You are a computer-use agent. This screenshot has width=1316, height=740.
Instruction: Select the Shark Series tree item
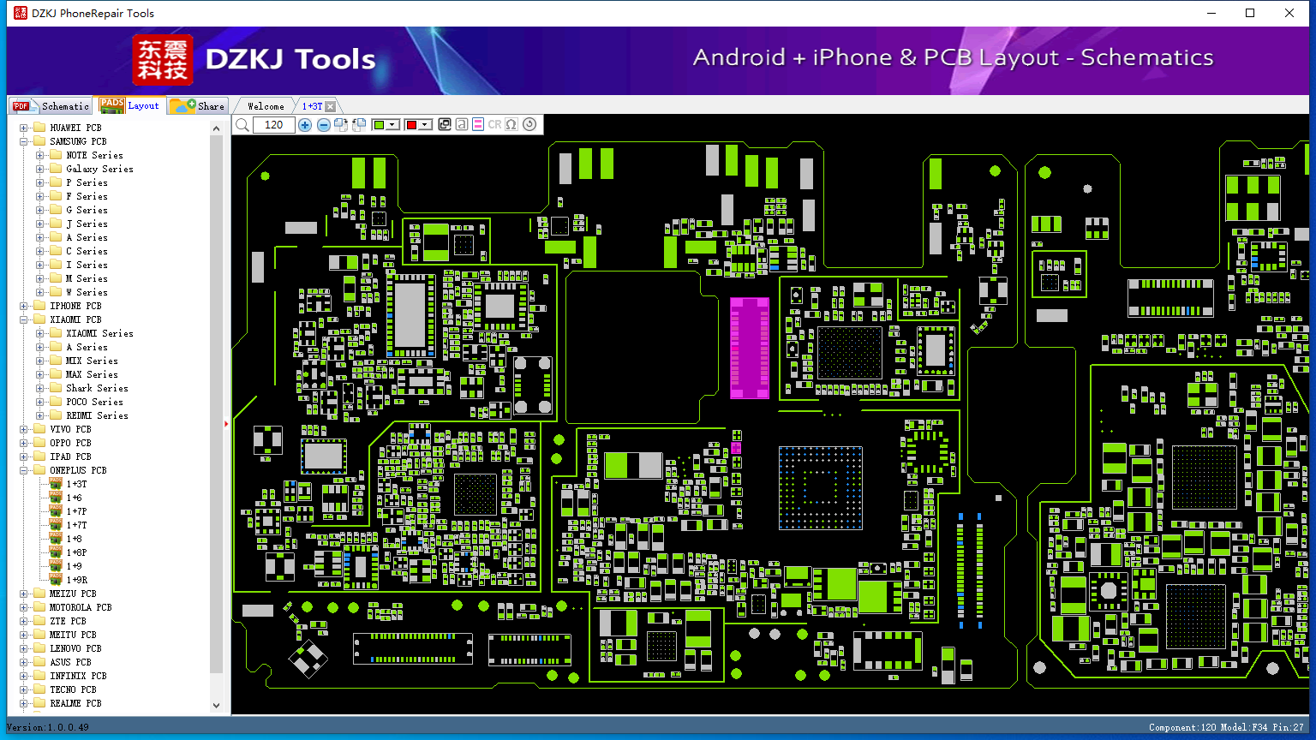point(97,388)
